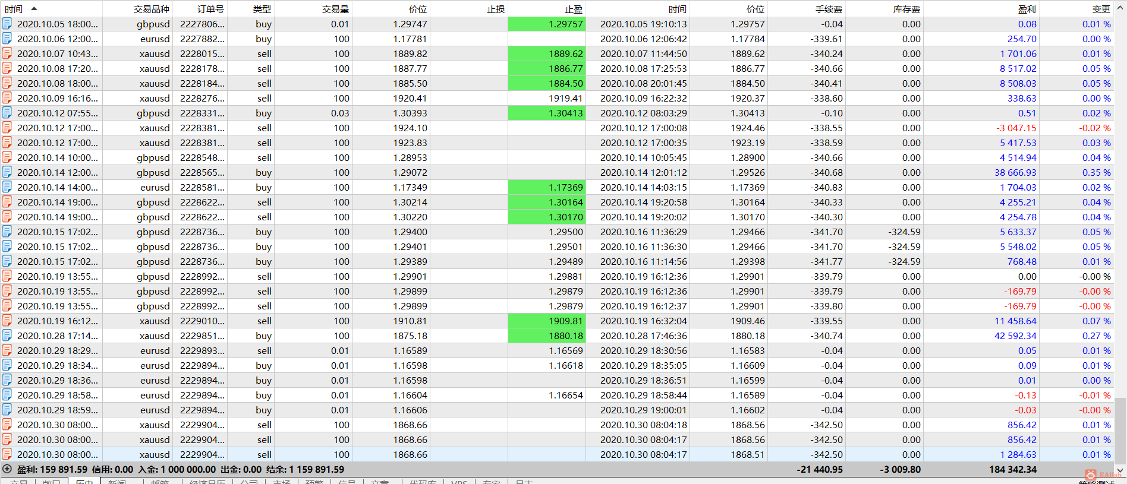This screenshot has width=1127, height=484.
Task: Click the sell icon of the xauusd trade priced 1923.83
Action: point(7,143)
